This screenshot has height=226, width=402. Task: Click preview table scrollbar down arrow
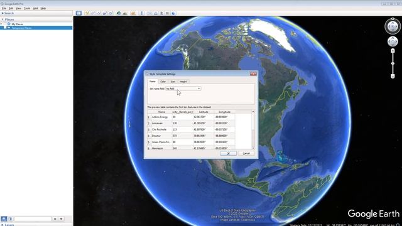(x=253, y=148)
